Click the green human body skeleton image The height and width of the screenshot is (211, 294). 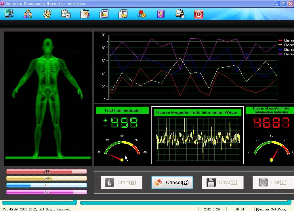[48, 99]
